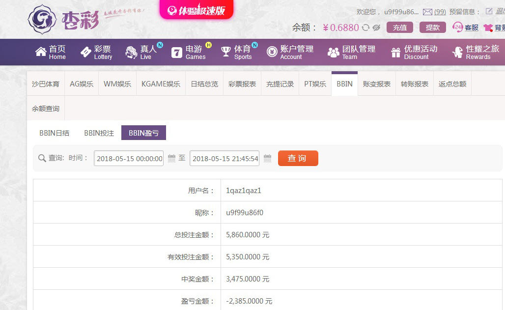Open 优惠活动 Discount menu
The height and width of the screenshot is (310, 505).
point(414,52)
